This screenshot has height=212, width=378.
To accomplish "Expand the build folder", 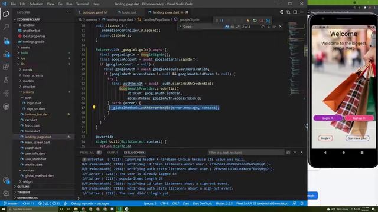I will point(25,53).
